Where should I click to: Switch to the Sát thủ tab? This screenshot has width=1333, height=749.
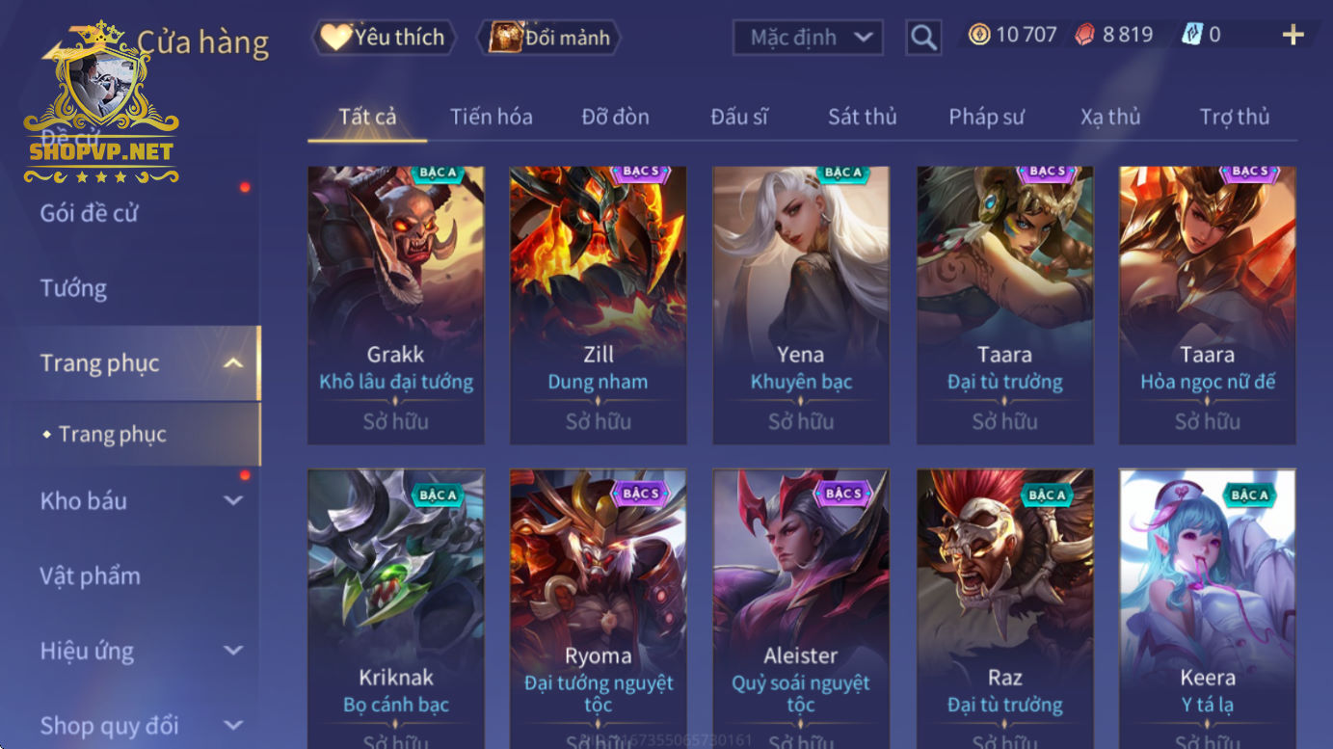coord(862,117)
